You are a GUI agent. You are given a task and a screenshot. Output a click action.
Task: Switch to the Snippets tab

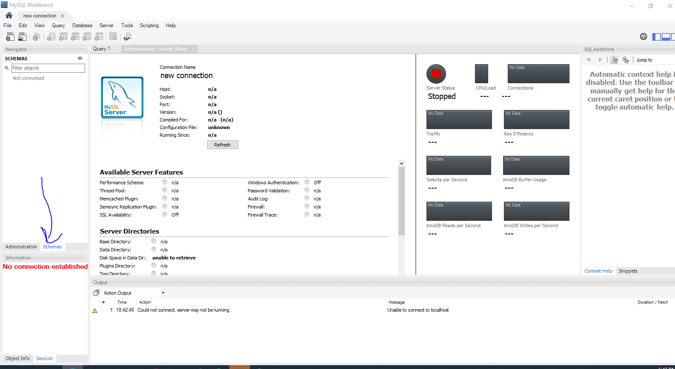(628, 271)
